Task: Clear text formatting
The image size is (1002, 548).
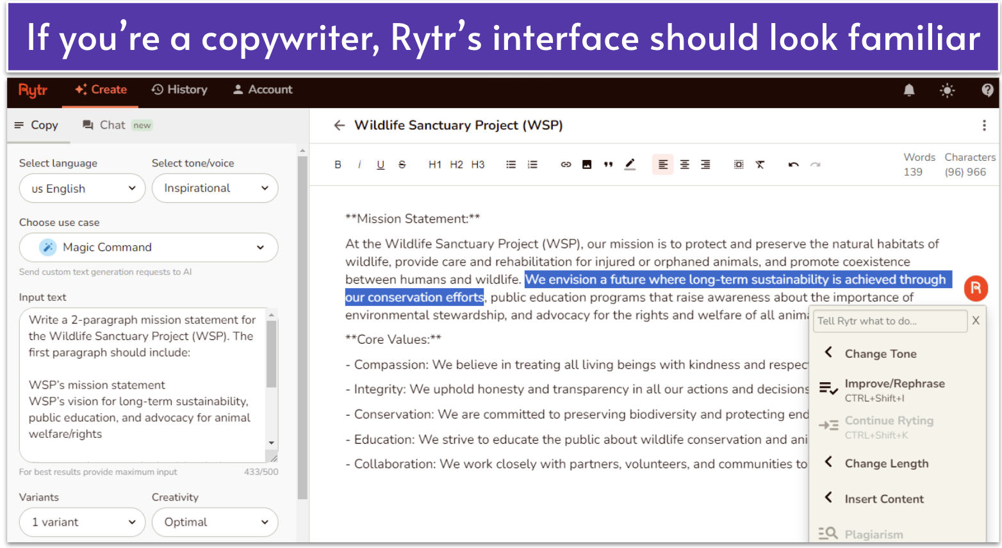Action: pos(760,165)
